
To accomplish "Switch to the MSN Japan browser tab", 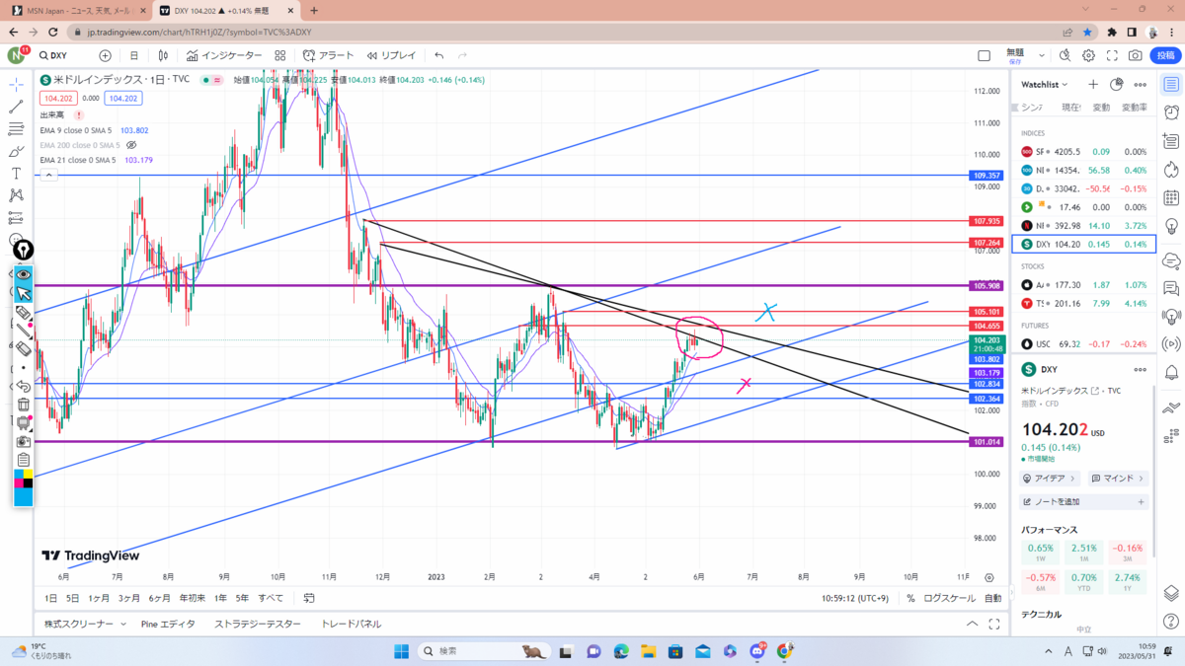I will (x=77, y=11).
